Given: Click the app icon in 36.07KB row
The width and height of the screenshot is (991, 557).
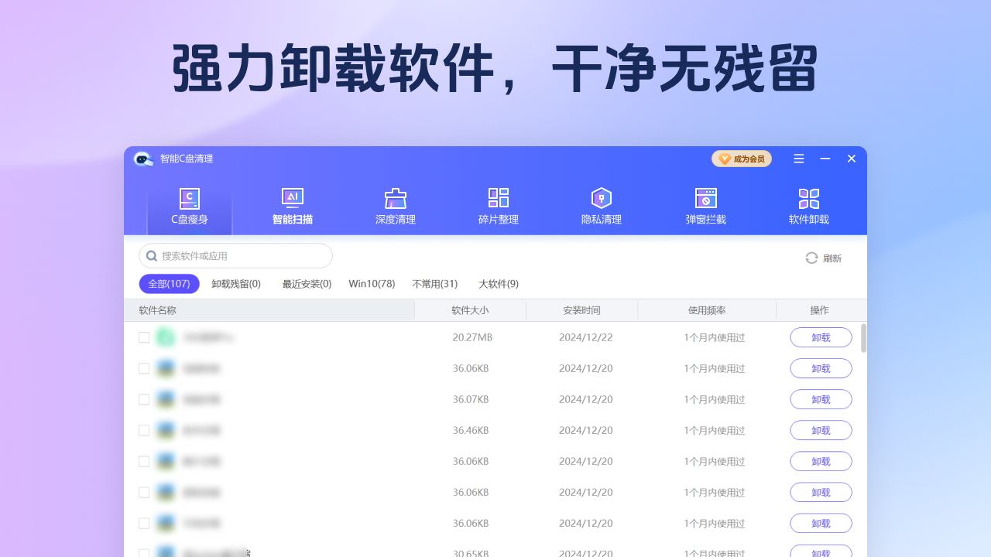Looking at the screenshot, I should coord(166,399).
